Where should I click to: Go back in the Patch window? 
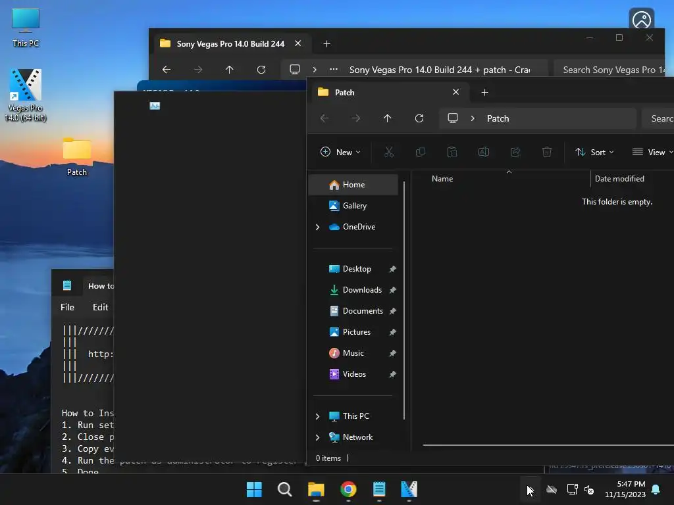coord(324,118)
